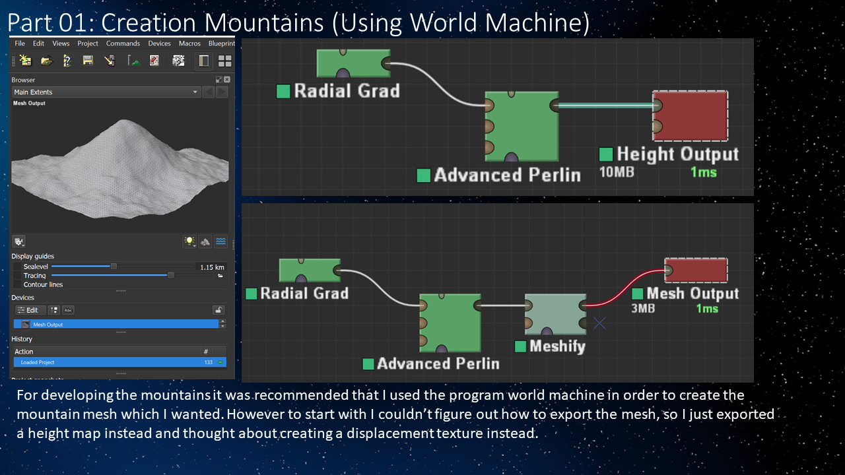Select the grey Meshify node
Image resolution: width=845 pixels, height=475 pixels.
[x=555, y=314]
